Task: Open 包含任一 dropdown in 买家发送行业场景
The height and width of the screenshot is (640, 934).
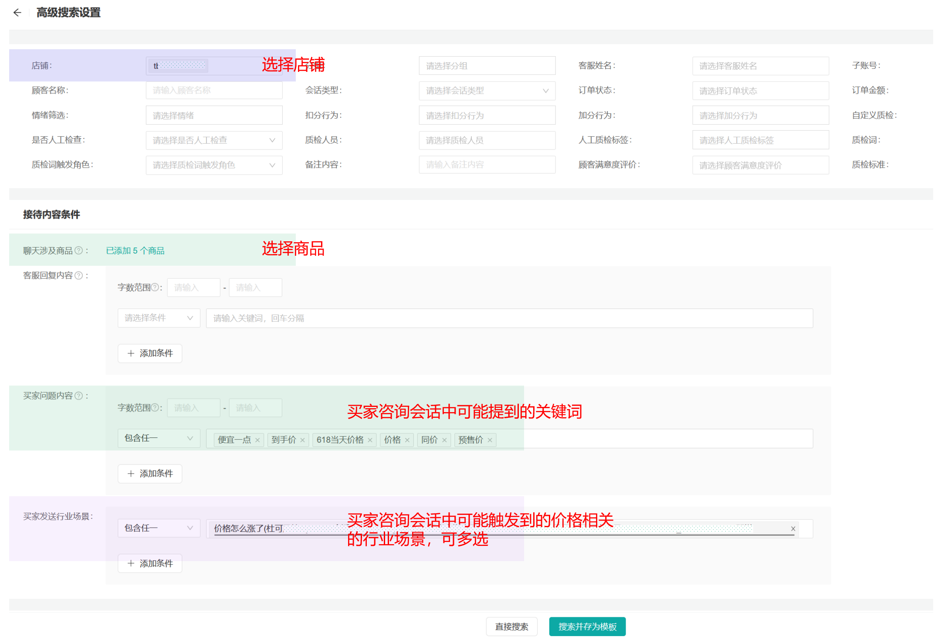Action: (x=159, y=528)
